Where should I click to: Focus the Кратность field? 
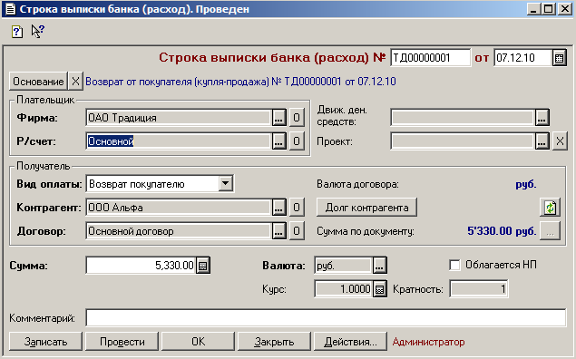[x=479, y=289]
